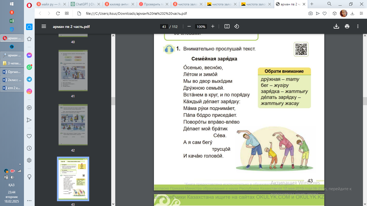This screenshot has width=367, height=206.
Task: Select the page 43 thumbnail
Action: (73, 179)
